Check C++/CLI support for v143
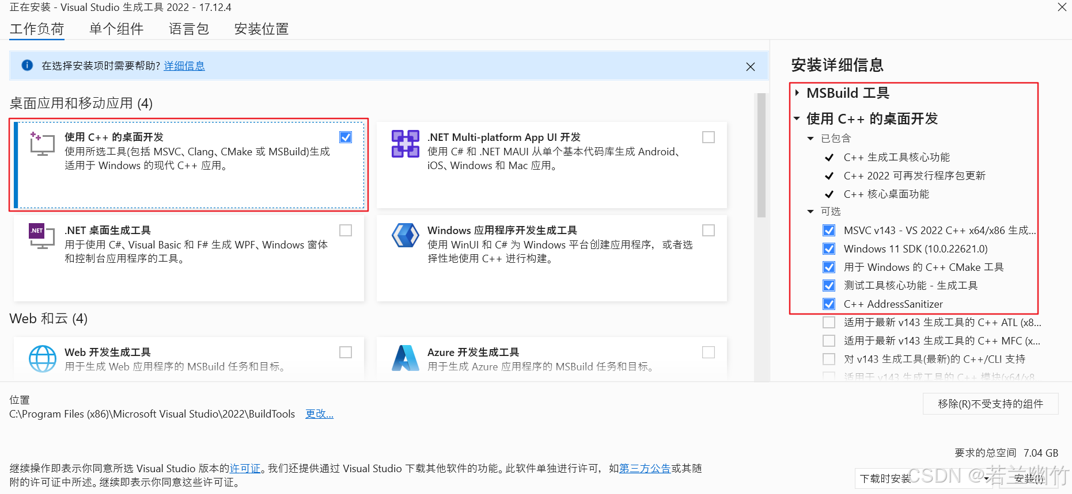 (829, 359)
